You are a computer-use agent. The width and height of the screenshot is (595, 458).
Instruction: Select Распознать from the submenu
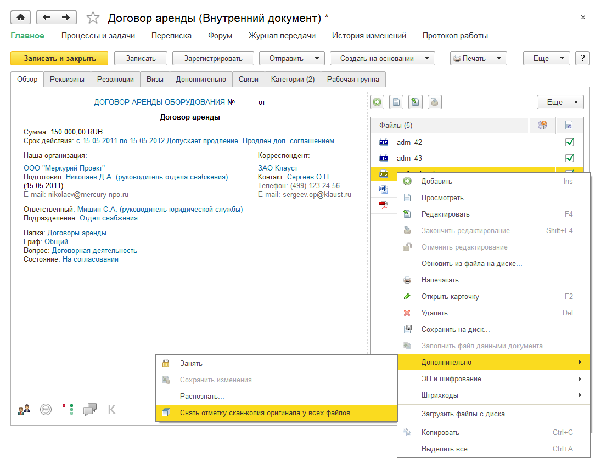click(x=276, y=396)
